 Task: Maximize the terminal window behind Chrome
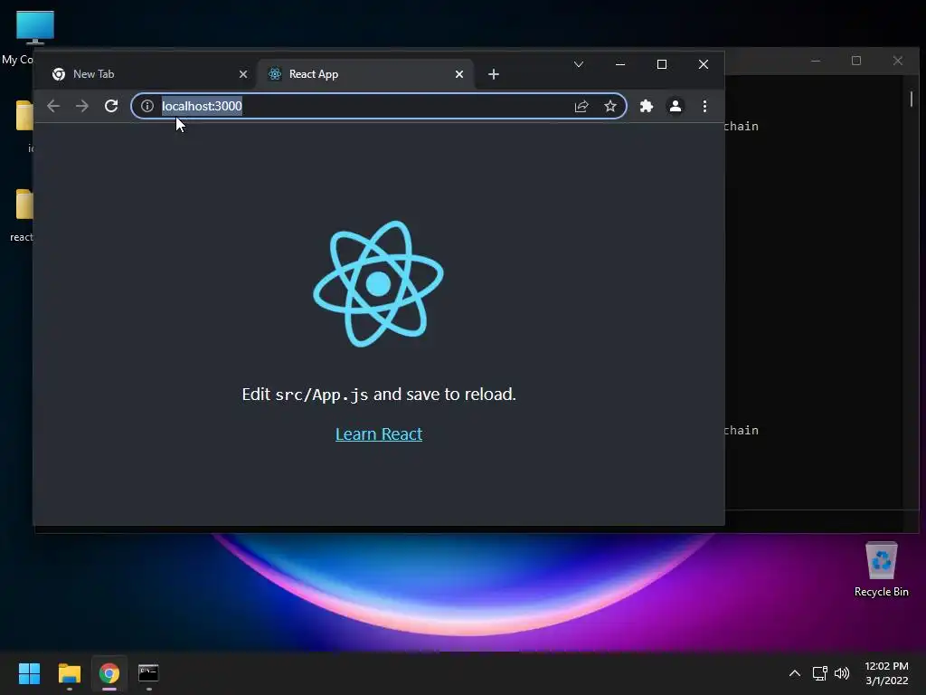pyautogui.click(x=856, y=61)
